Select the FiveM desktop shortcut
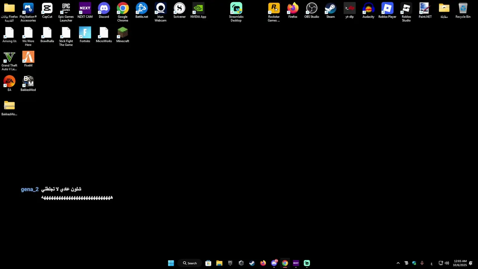The width and height of the screenshot is (478, 269). pyautogui.click(x=28, y=59)
